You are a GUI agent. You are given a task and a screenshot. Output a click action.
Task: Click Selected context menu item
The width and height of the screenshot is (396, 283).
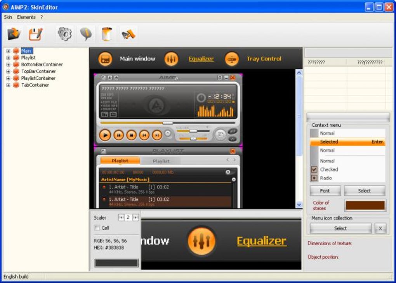click(x=347, y=142)
